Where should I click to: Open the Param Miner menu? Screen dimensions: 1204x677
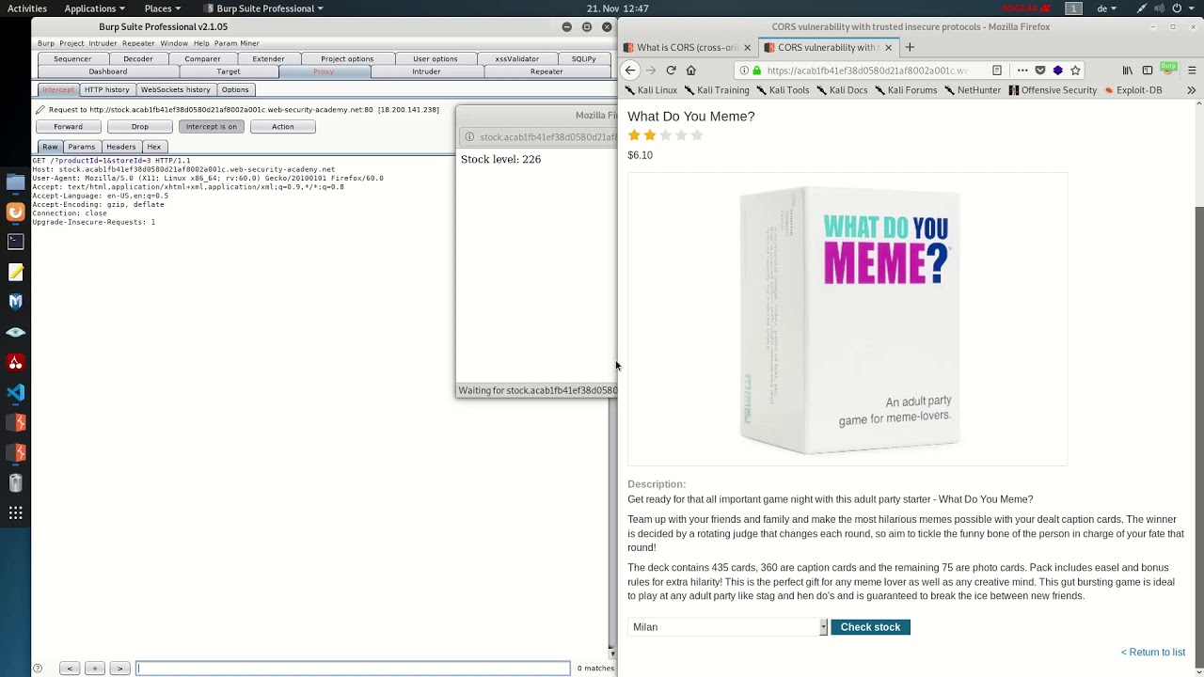click(236, 43)
